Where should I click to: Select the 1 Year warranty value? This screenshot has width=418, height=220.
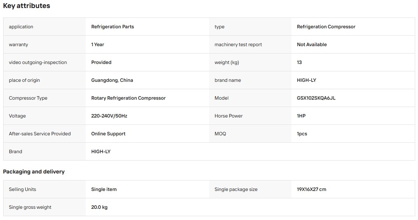pyautogui.click(x=98, y=44)
